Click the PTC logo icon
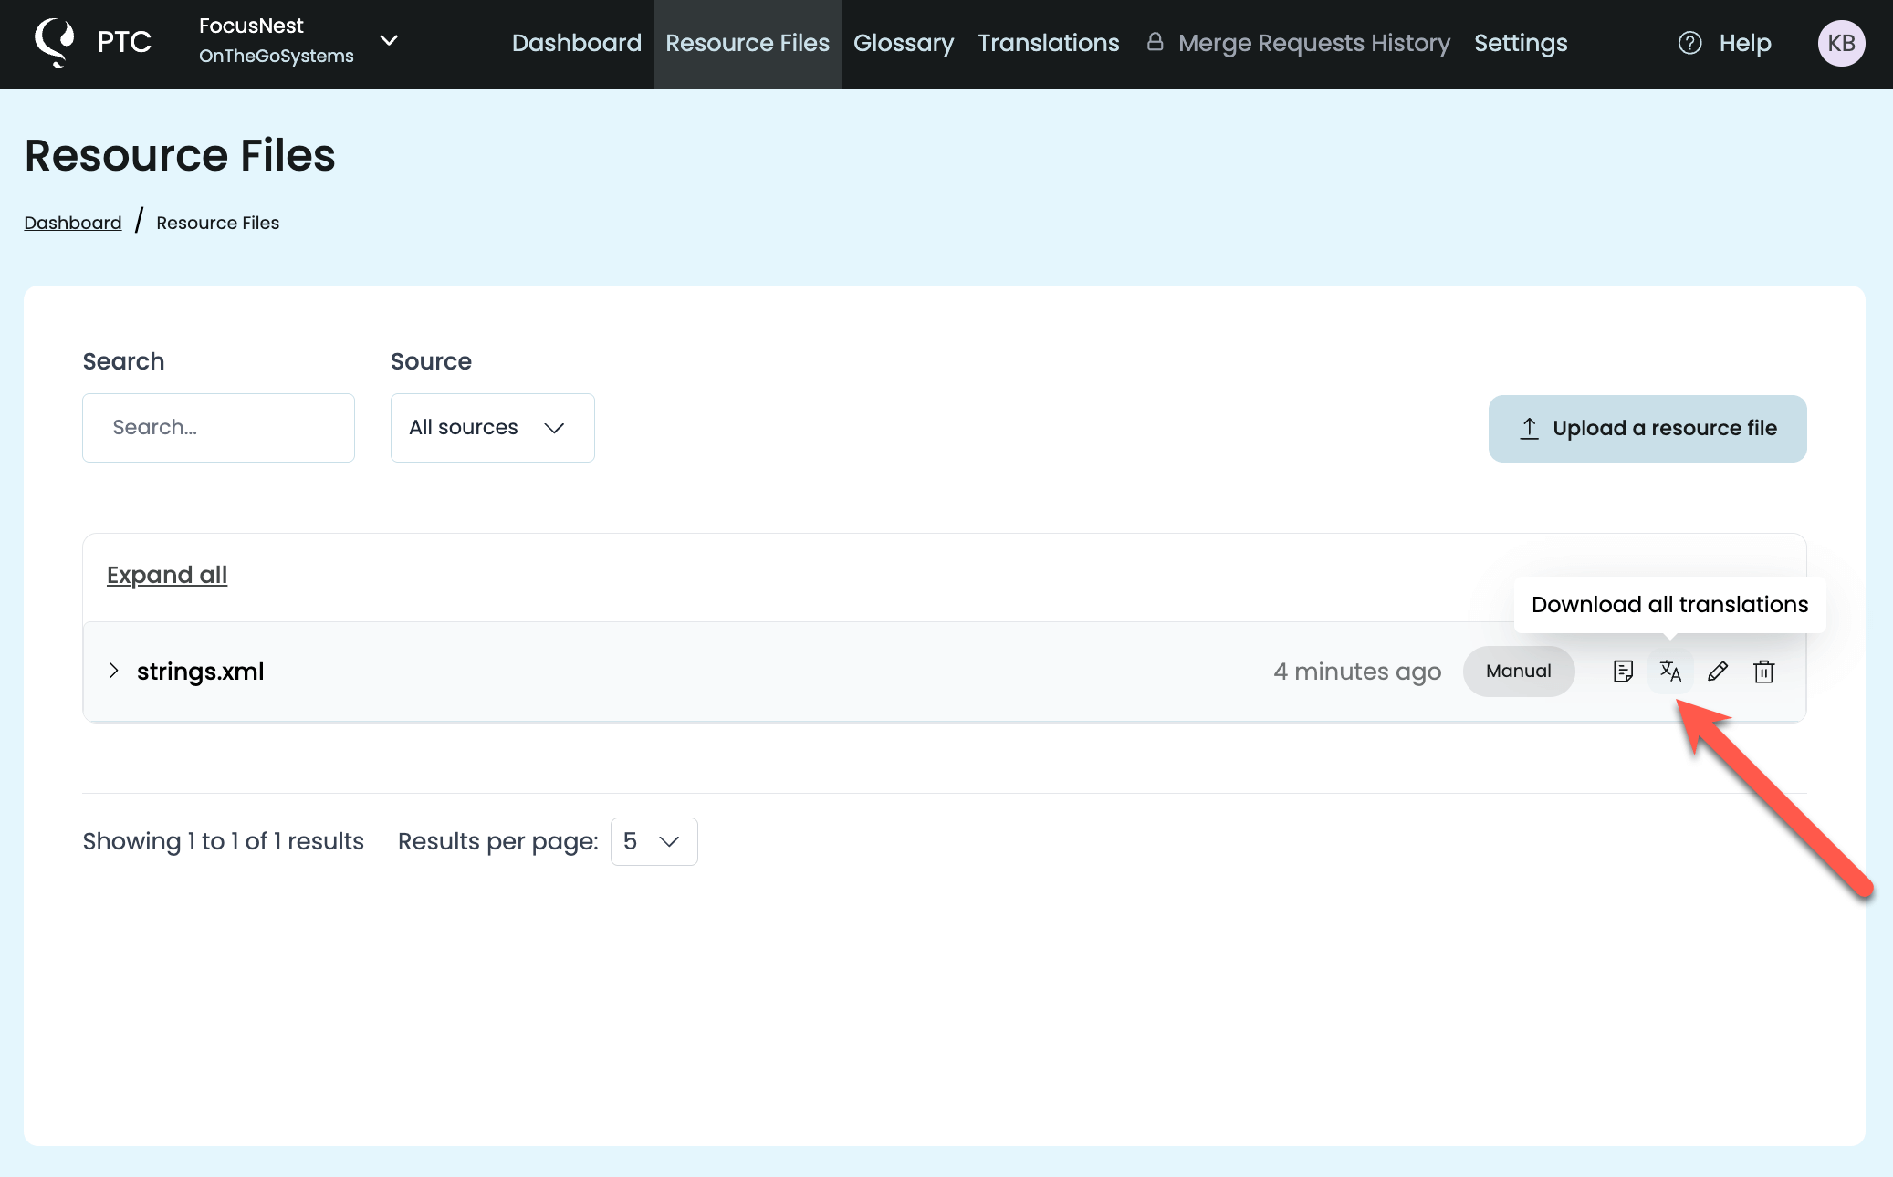1893x1177 pixels. [55, 40]
